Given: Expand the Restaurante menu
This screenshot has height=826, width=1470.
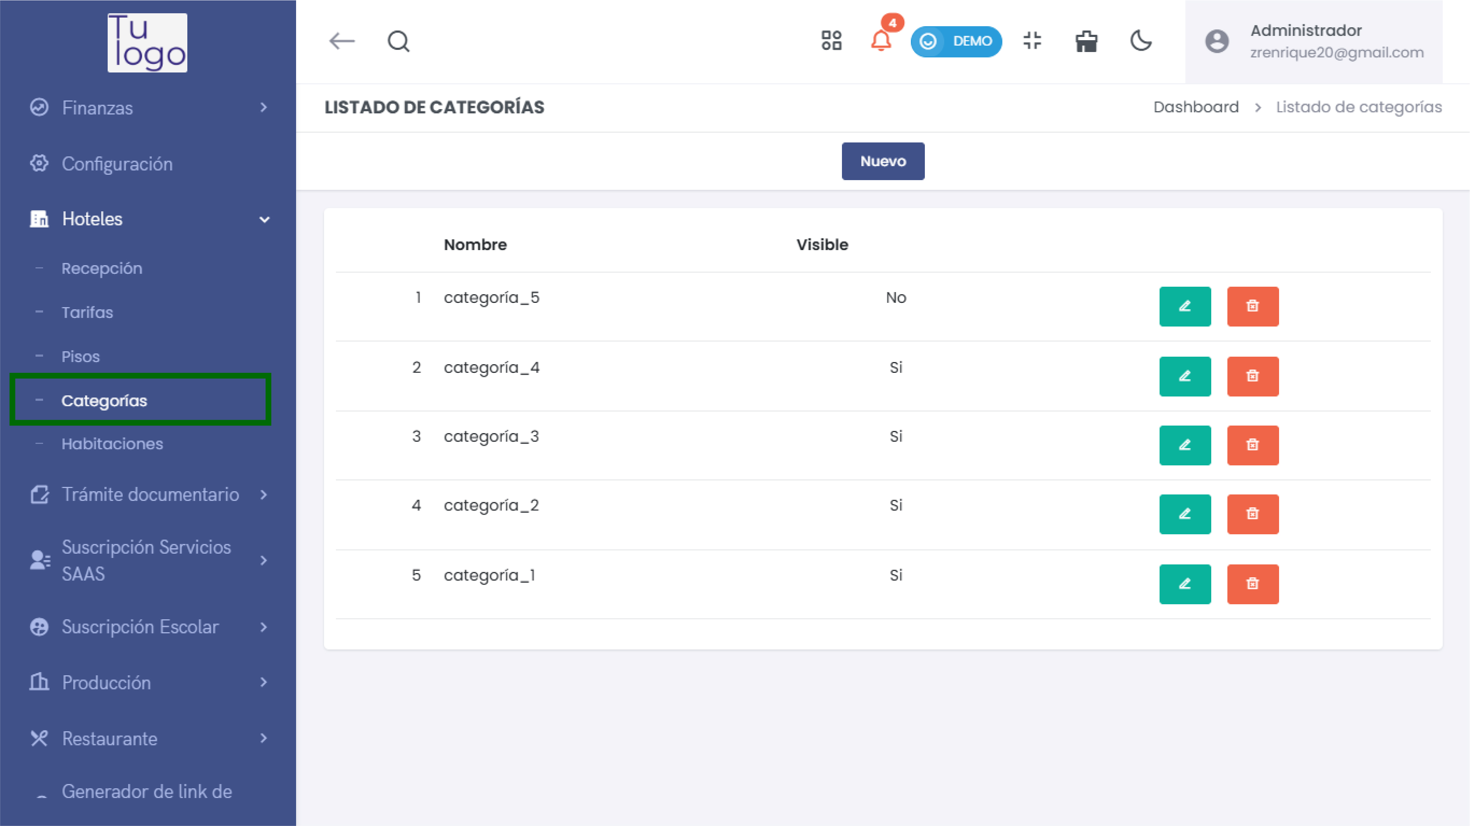Looking at the screenshot, I should (x=148, y=738).
